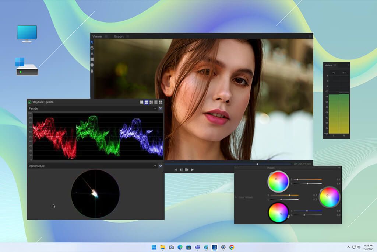Select the list-view scope layout icon
The width and height of the screenshot is (377, 252).
(x=155, y=102)
